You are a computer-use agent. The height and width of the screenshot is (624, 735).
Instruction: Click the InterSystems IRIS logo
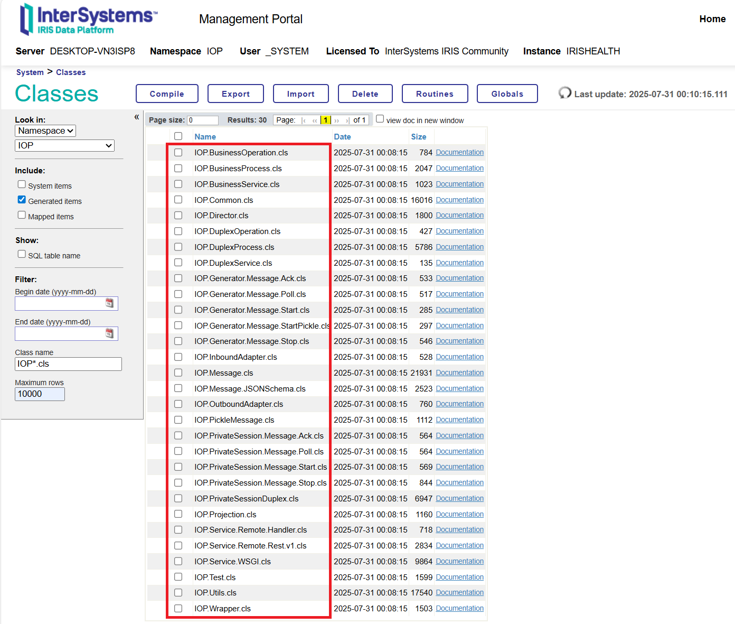click(88, 20)
